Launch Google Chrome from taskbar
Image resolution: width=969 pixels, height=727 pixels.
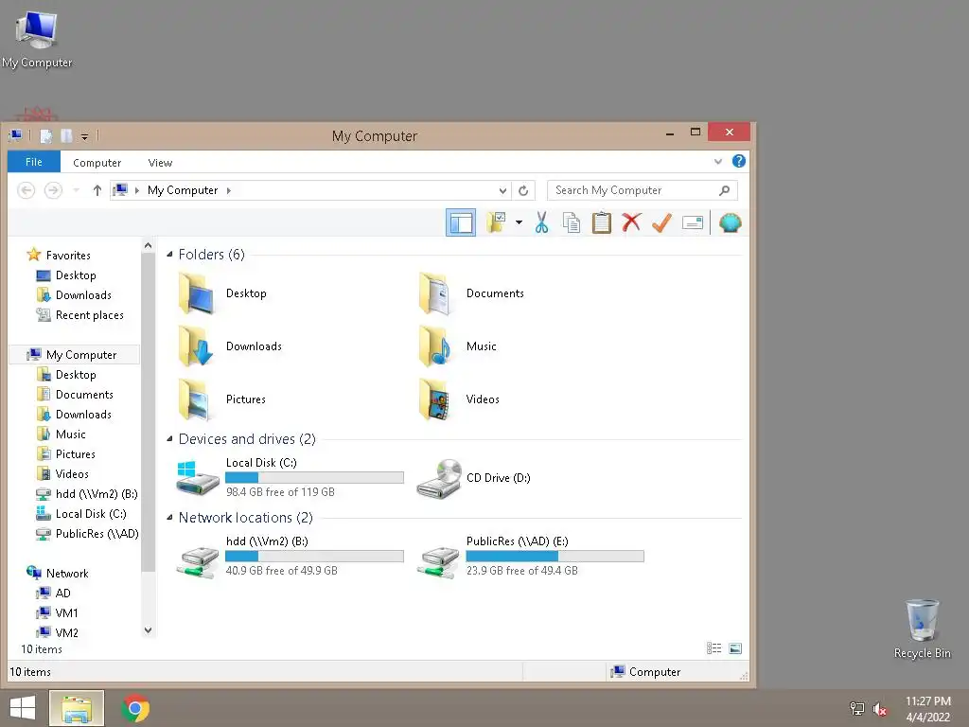pos(135,708)
